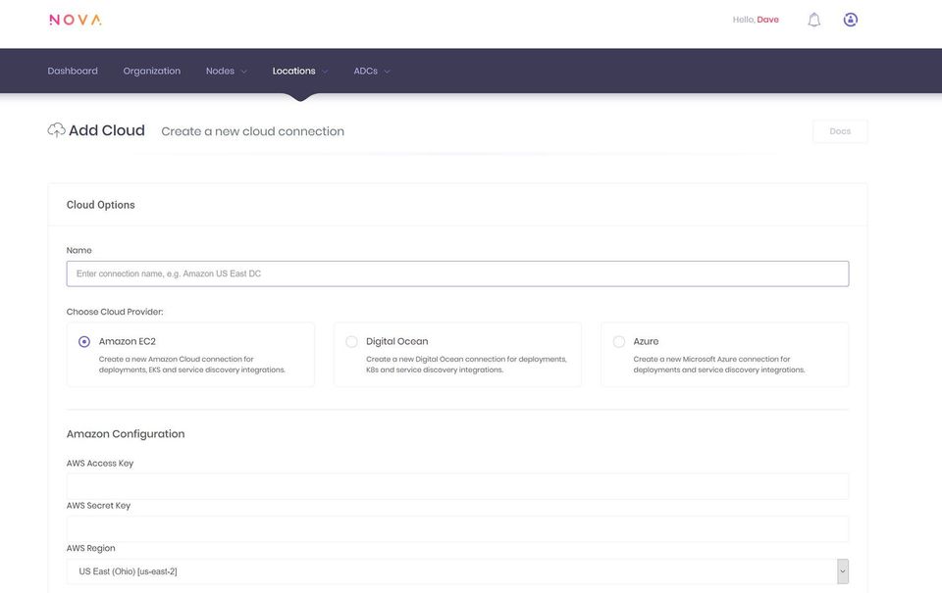The image size is (942, 593).
Task: Focus the connection Name input field
Action: point(457,273)
